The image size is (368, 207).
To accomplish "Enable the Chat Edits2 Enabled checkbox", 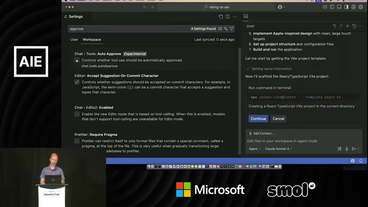I will pos(77,114).
